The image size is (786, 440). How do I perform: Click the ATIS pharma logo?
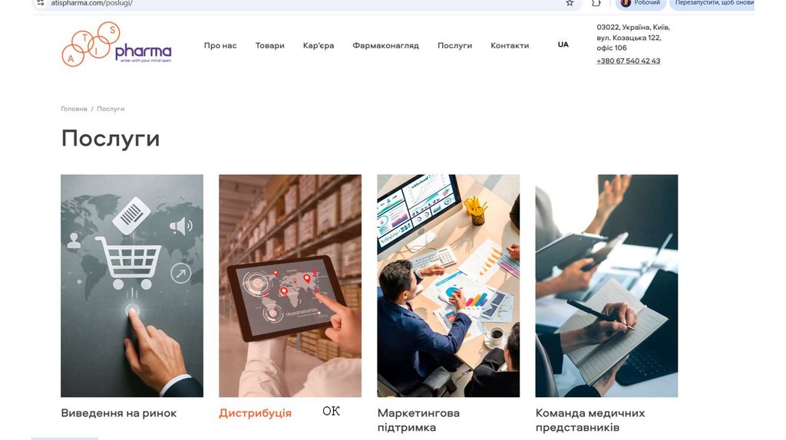[x=117, y=44]
